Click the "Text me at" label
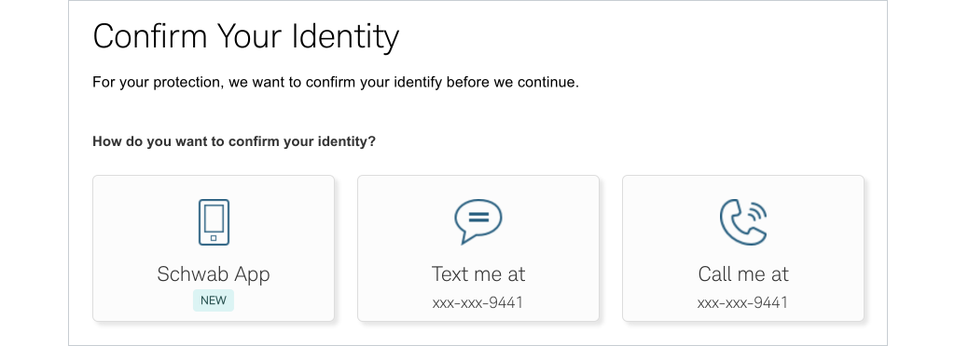 (478, 274)
